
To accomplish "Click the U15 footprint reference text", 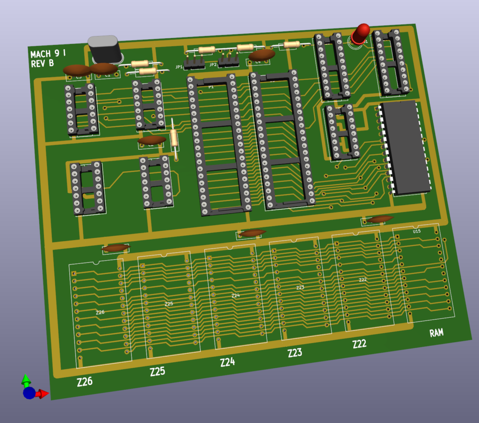I will [x=416, y=231].
